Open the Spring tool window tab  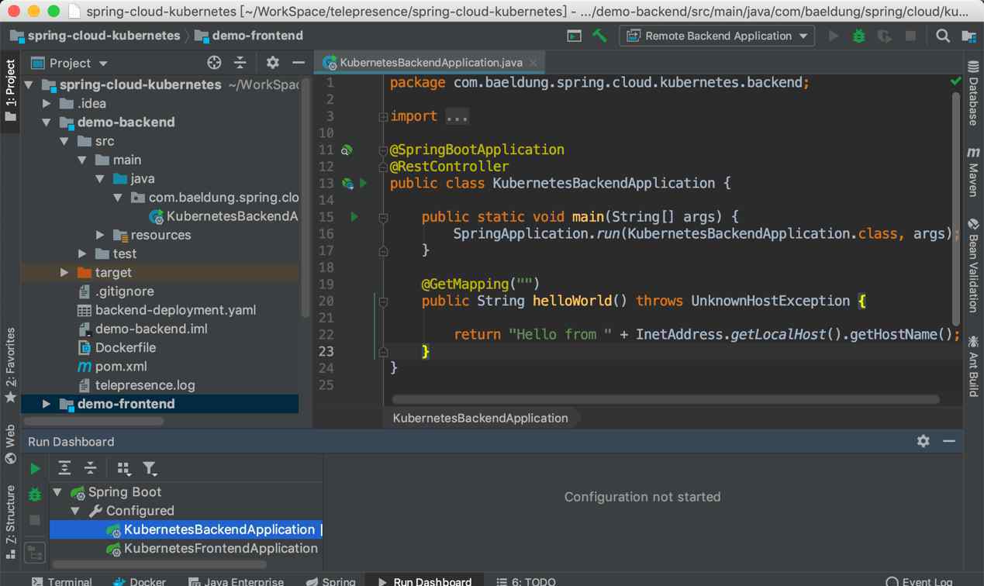tap(331, 581)
